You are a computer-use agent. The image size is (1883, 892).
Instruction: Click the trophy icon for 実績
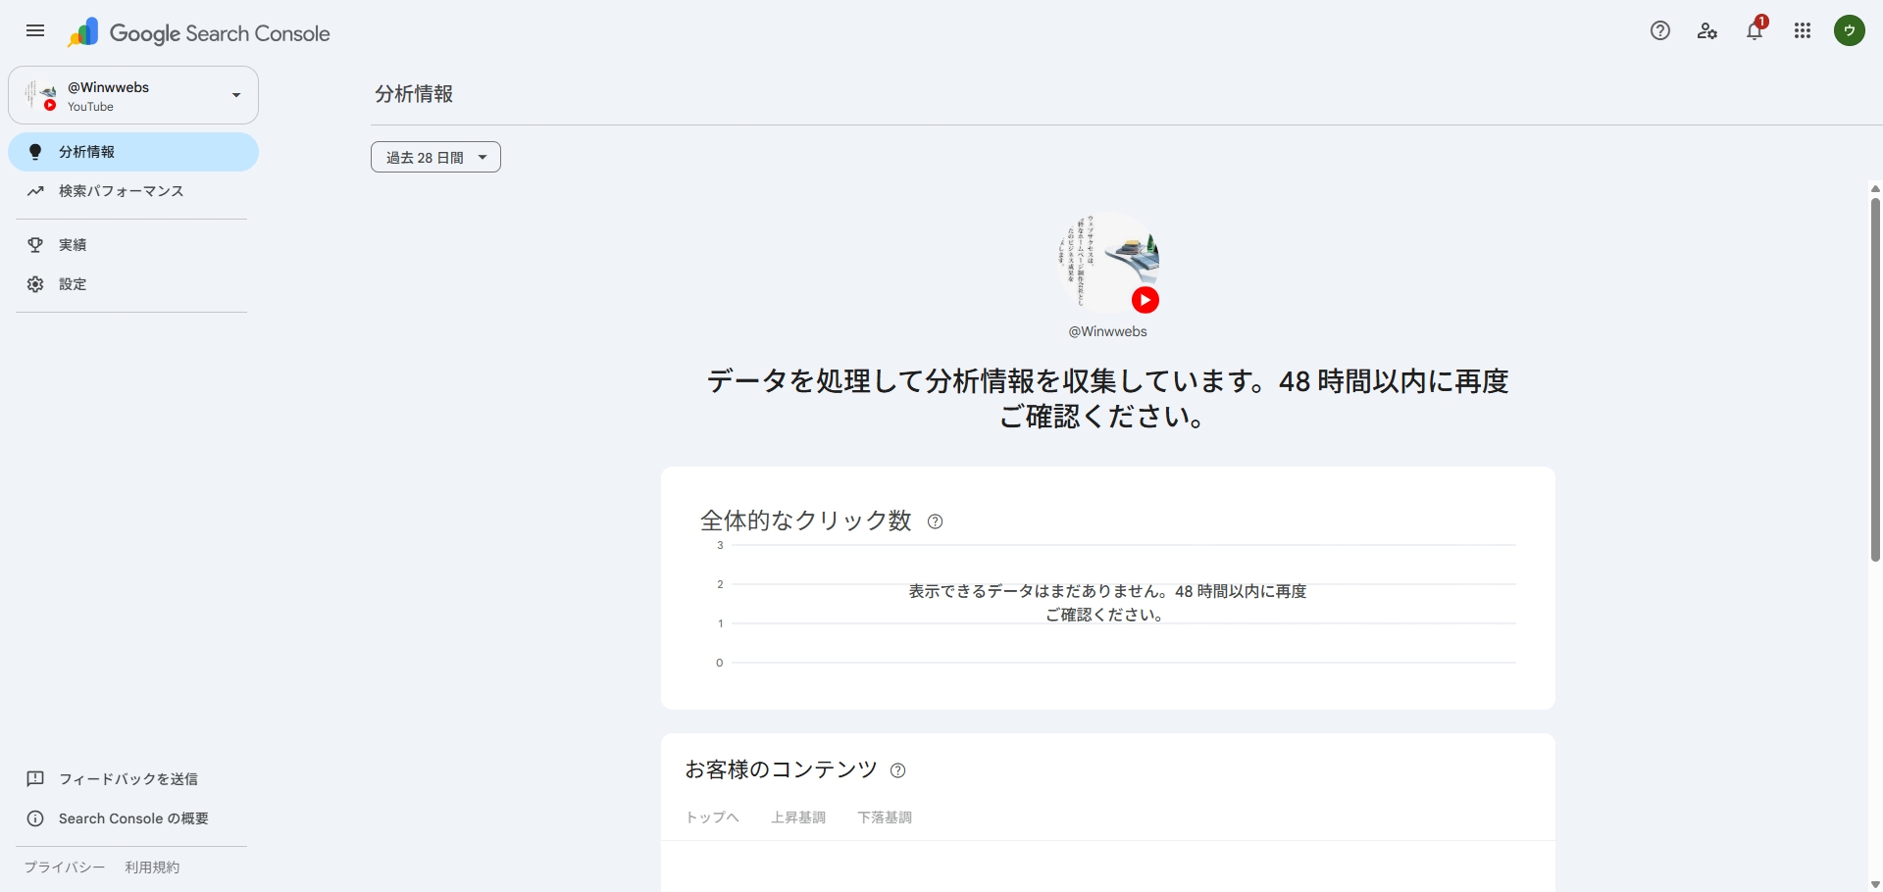35,245
